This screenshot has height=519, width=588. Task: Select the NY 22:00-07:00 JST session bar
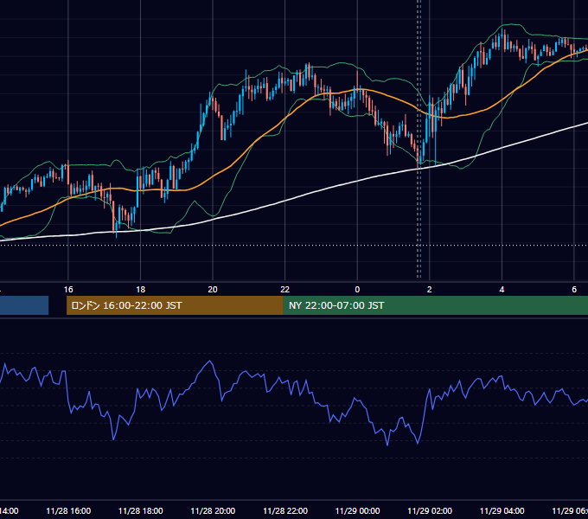(x=435, y=305)
